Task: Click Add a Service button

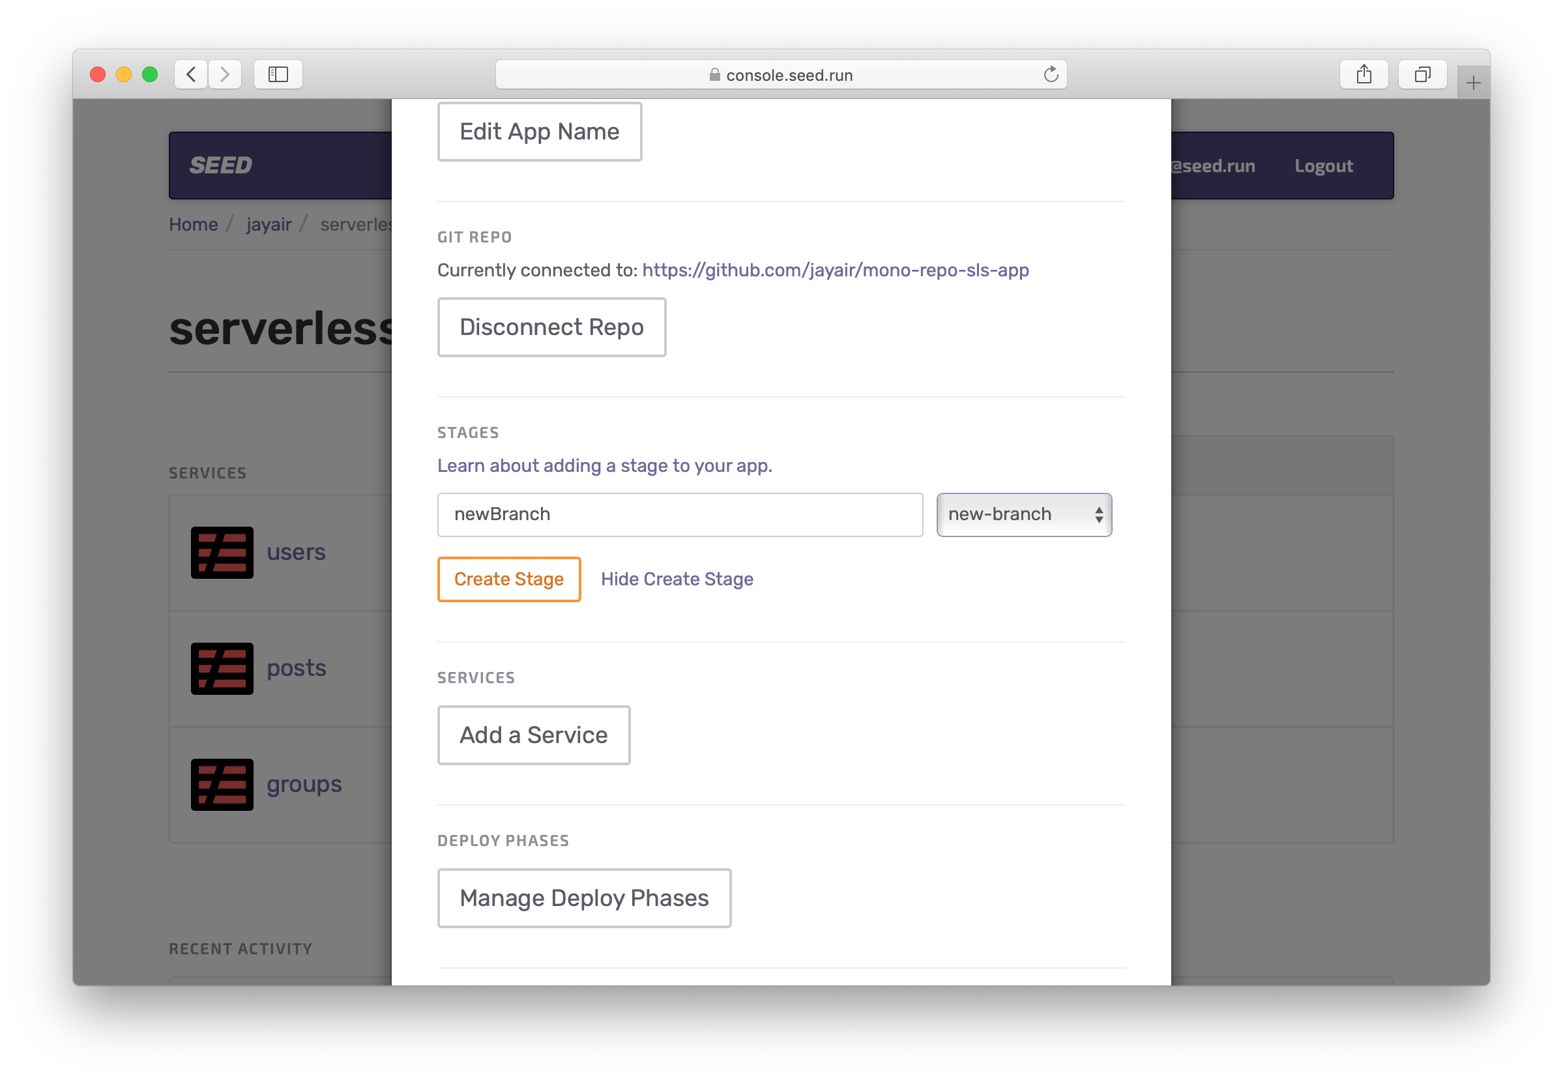Action: [x=533, y=735]
